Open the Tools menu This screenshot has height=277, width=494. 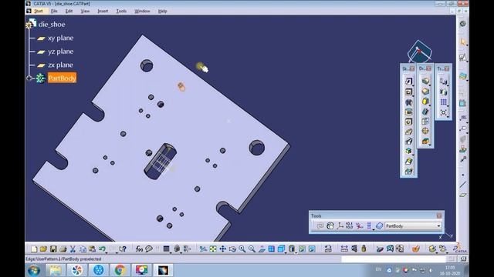pyautogui.click(x=121, y=11)
